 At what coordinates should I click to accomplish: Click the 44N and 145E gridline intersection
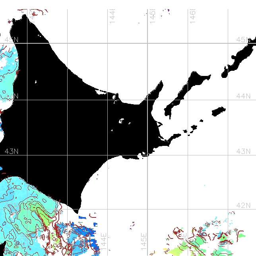tap(147, 100)
